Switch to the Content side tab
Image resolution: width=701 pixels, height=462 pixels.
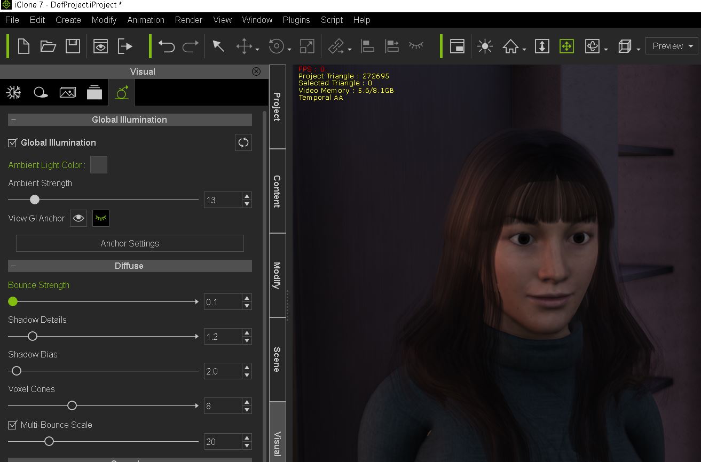coord(277,191)
